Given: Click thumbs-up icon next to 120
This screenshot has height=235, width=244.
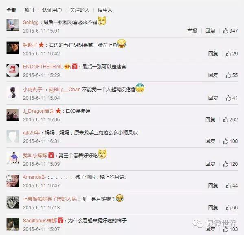Looking at the screenshot, I should pyautogui.click(x=226, y=164).
